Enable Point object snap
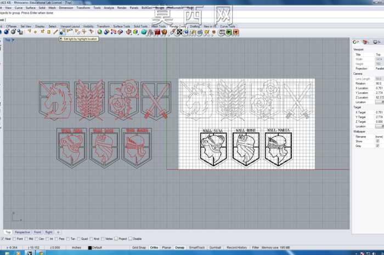This screenshot has width=384, height=255. (14, 239)
